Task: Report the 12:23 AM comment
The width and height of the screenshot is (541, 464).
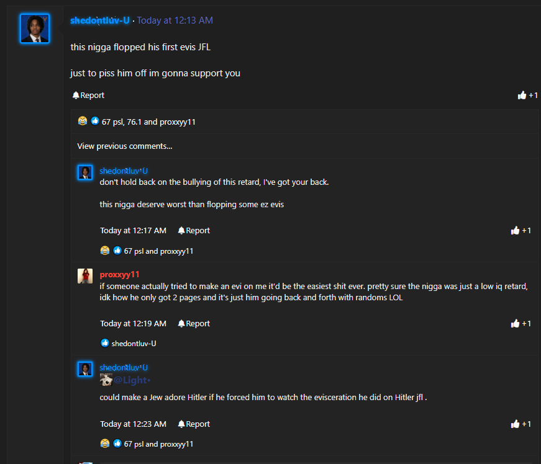Action: [194, 424]
